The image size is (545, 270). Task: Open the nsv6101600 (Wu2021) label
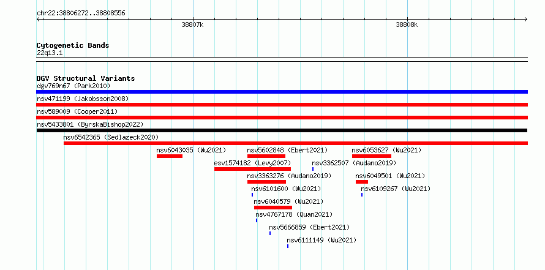point(286,189)
